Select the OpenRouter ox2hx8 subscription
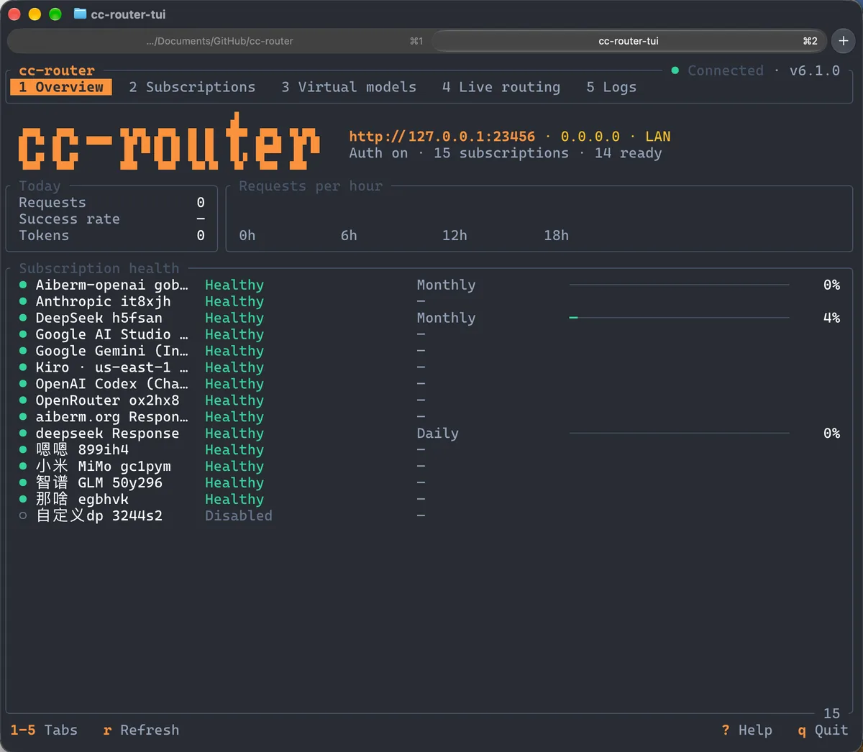 (429, 400)
